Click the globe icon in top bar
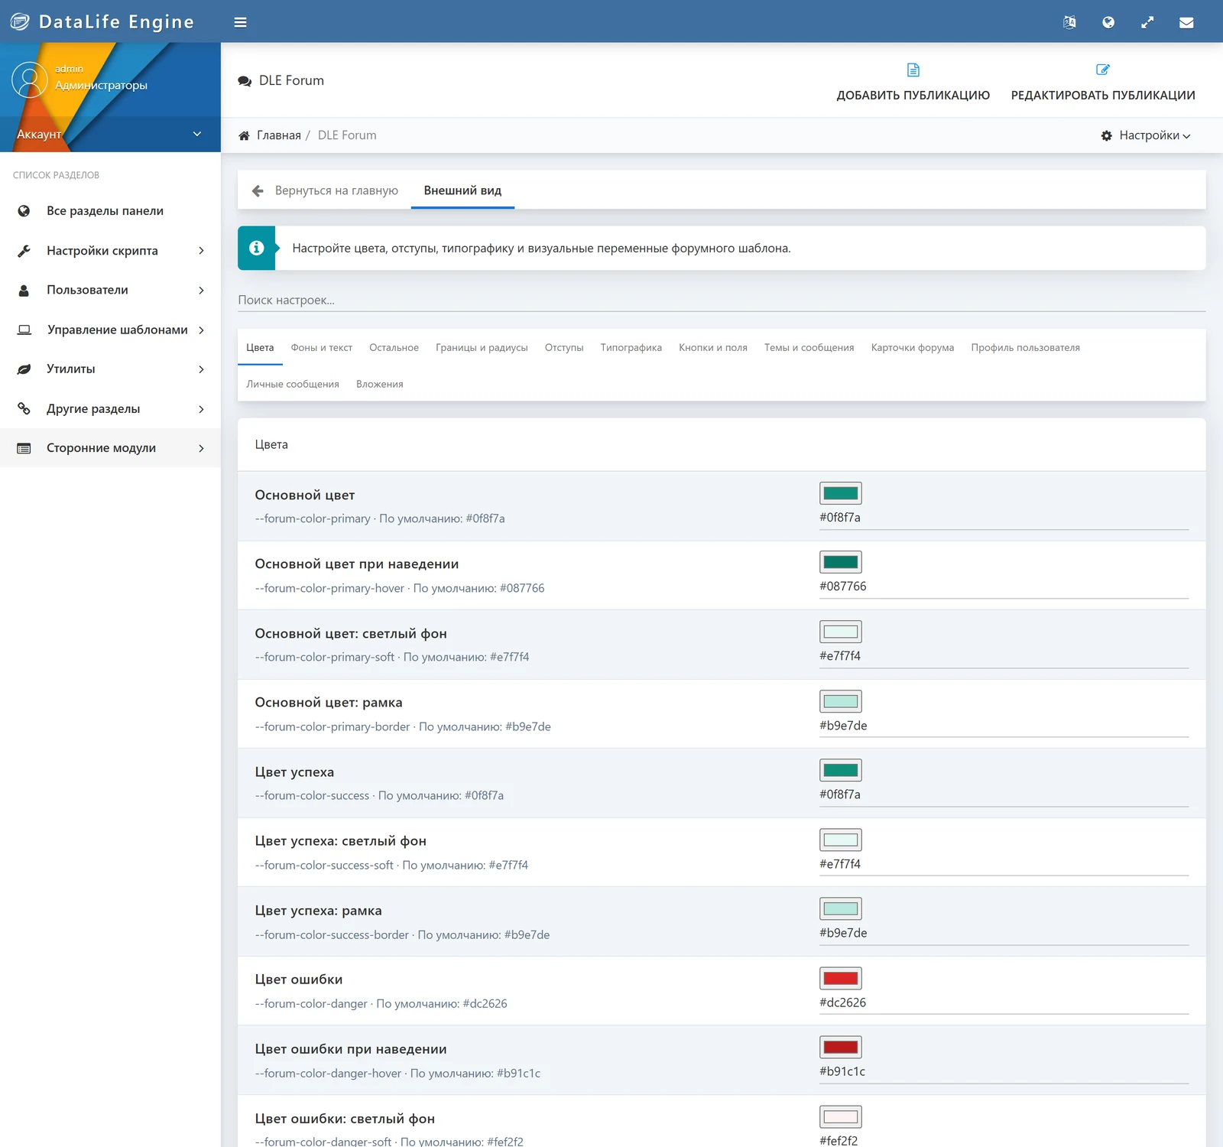 (x=1108, y=22)
